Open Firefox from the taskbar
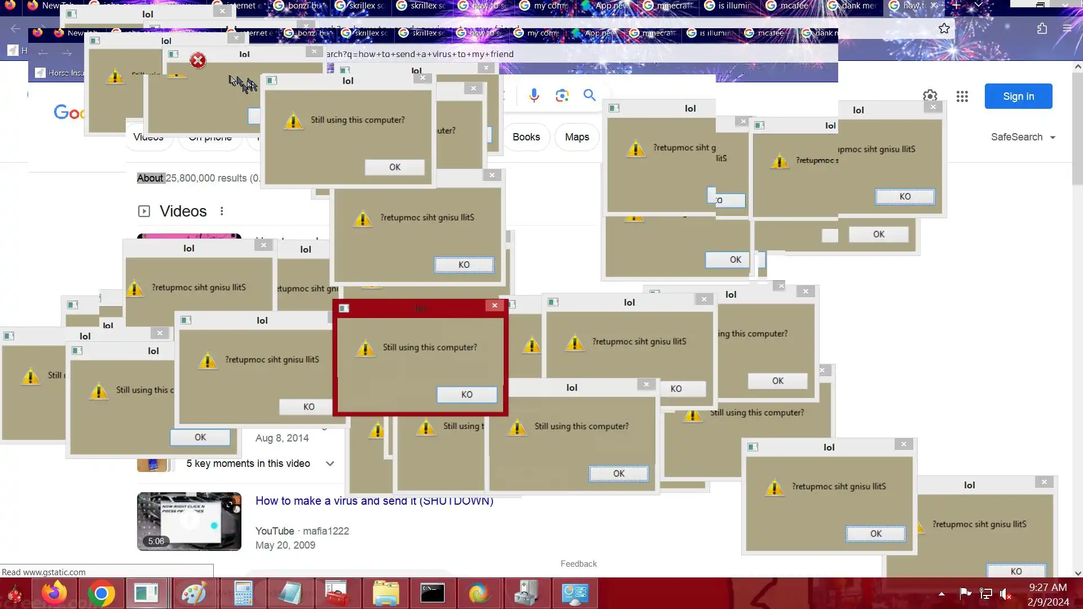 tap(55, 594)
